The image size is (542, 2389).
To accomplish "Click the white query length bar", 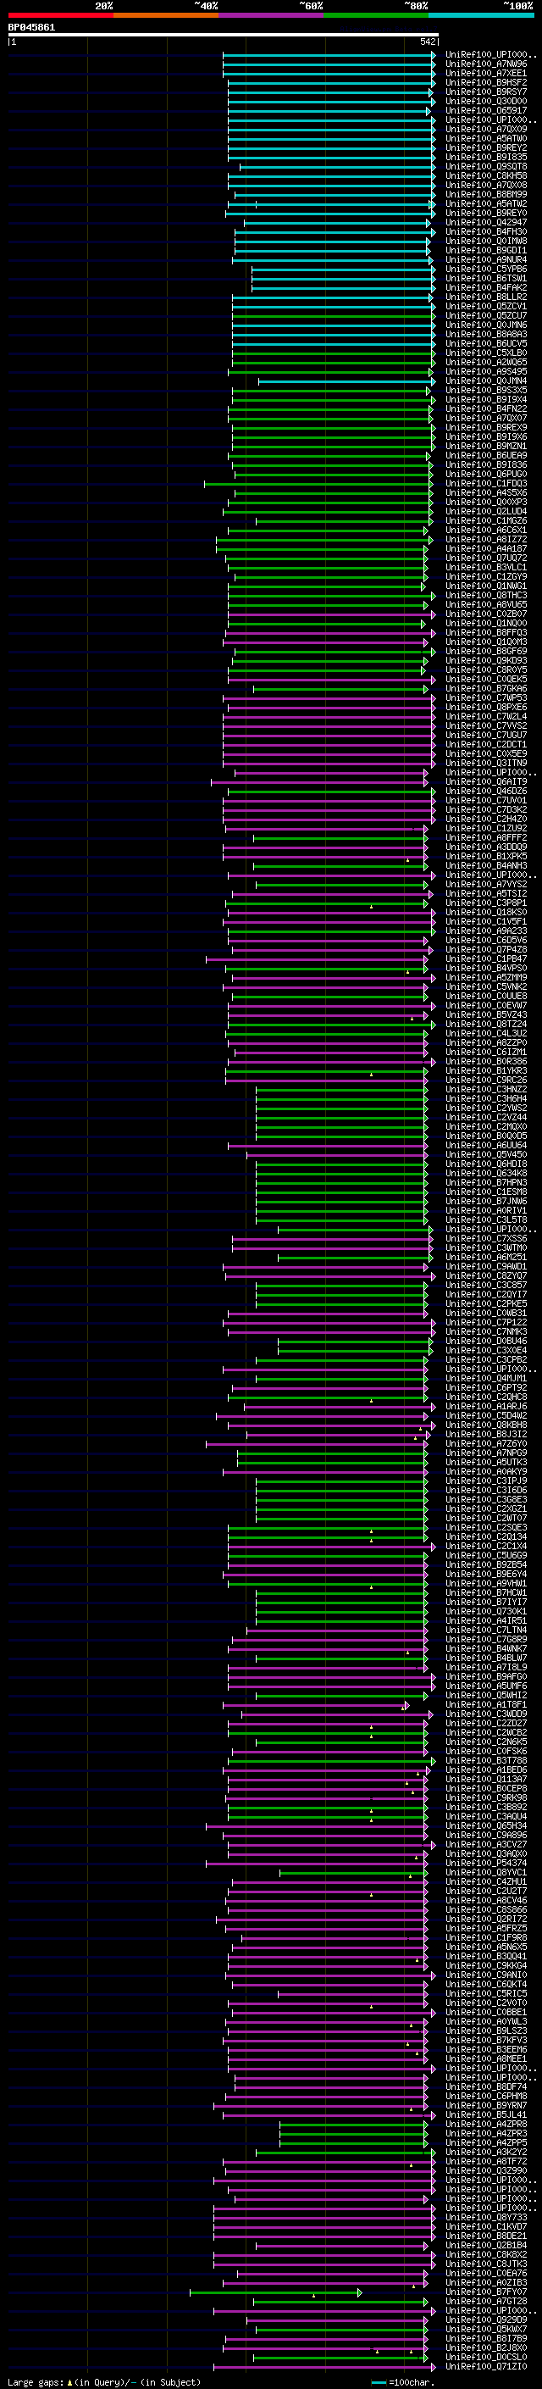I will (x=224, y=34).
